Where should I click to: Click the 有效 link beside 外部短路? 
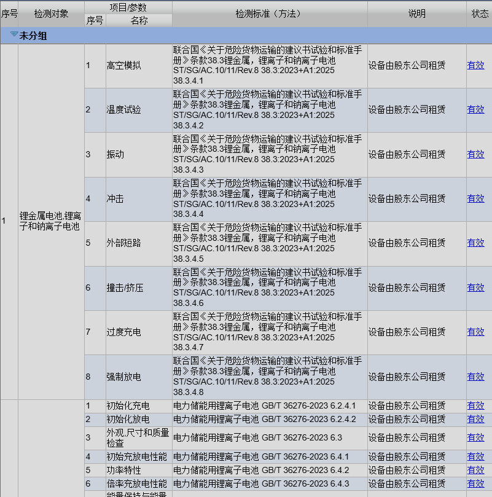475,243
